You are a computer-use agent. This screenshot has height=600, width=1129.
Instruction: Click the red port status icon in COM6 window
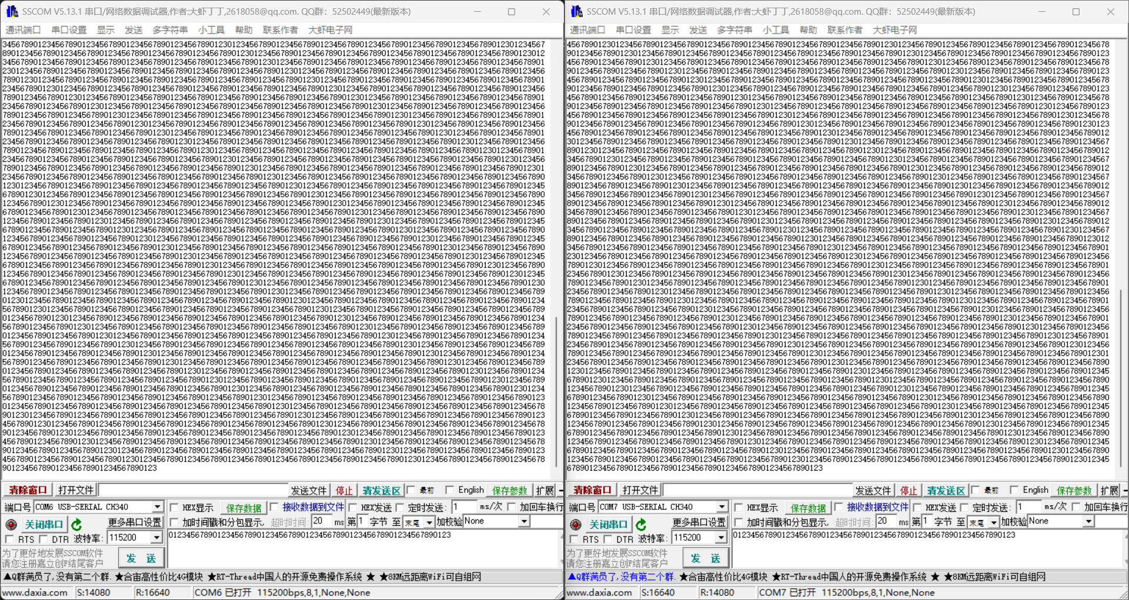click(11, 524)
